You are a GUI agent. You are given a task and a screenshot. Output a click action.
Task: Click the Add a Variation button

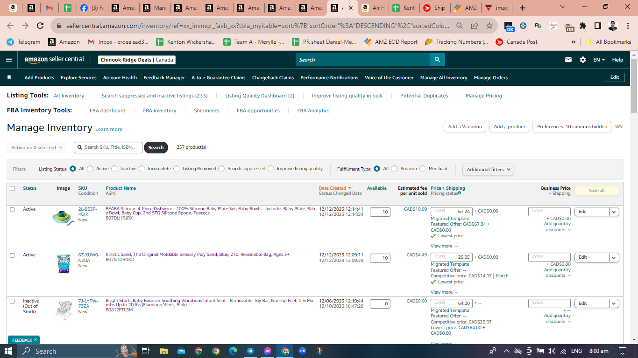(x=465, y=127)
